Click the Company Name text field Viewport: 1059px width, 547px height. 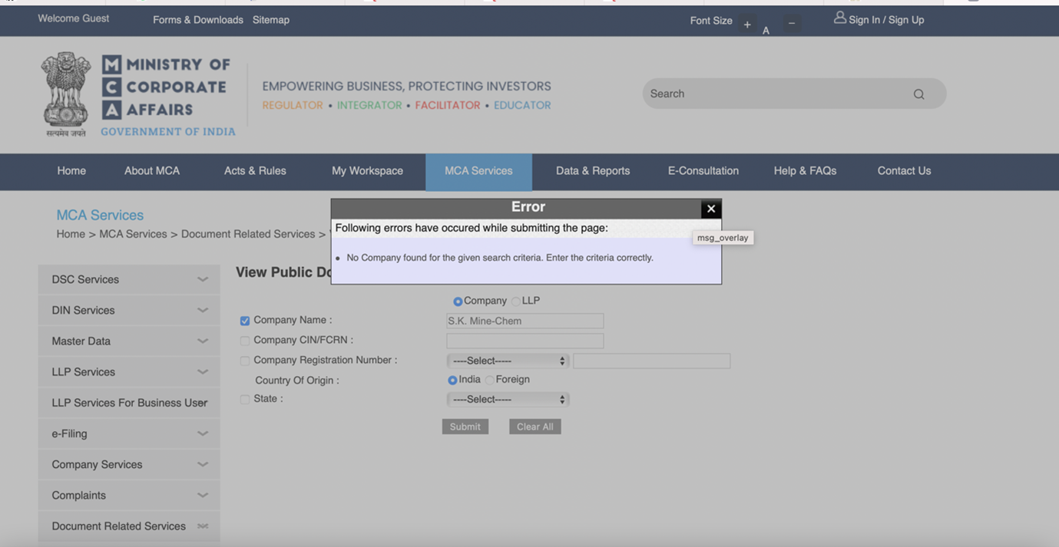(525, 321)
